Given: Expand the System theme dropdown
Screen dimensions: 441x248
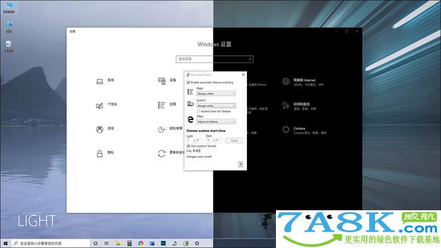Looking at the screenshot, I should [x=216, y=106].
